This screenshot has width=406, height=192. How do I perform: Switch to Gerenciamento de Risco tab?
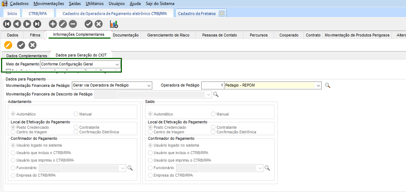coord(168,35)
